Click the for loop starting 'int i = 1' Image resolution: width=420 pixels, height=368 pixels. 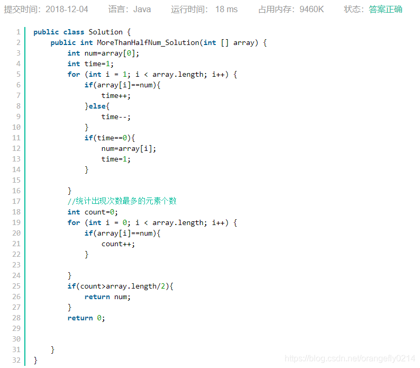(x=152, y=74)
